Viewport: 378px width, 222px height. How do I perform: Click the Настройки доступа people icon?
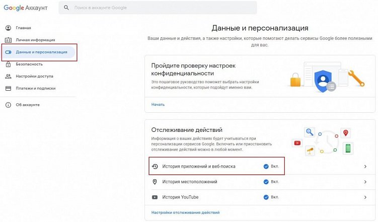8,76
